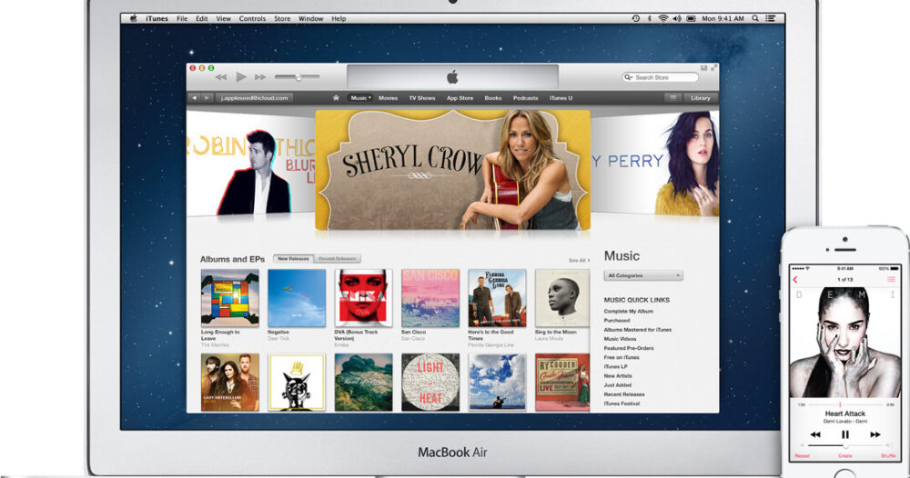910x478 pixels.
Task: Pause Heart Attack on the iPhone
Action: (x=844, y=434)
